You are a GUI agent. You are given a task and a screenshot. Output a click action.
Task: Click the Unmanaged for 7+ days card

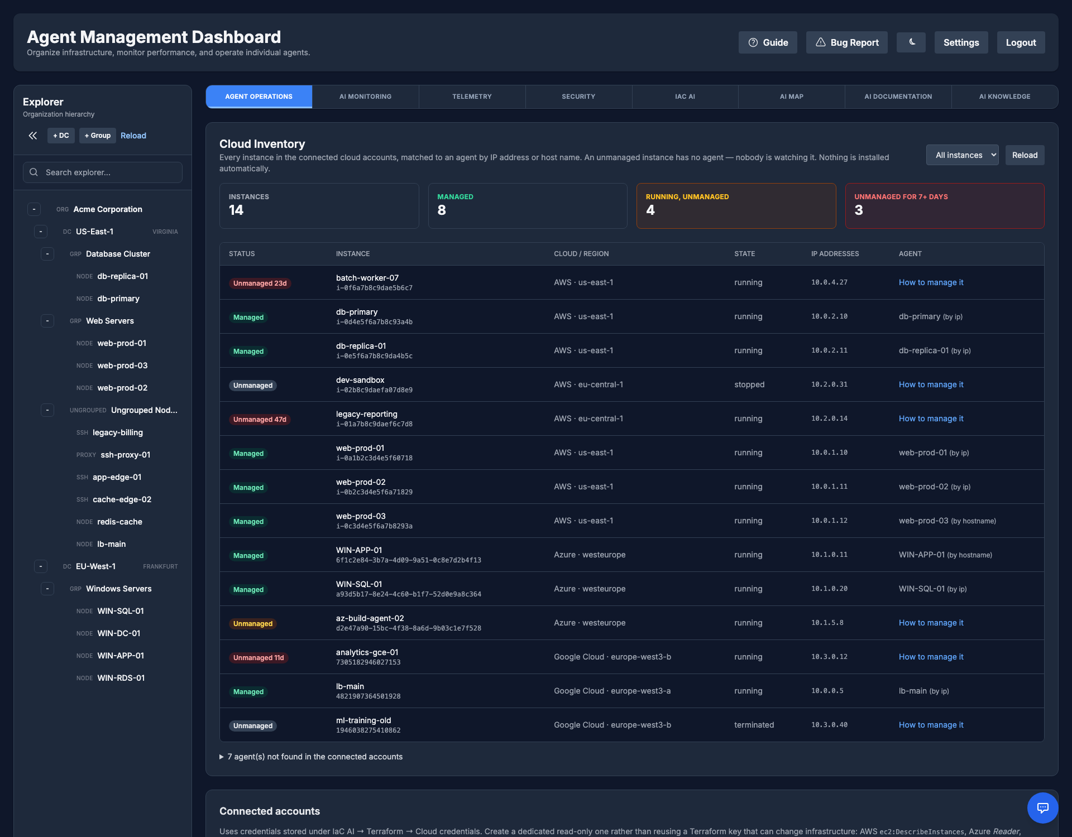[x=945, y=206]
